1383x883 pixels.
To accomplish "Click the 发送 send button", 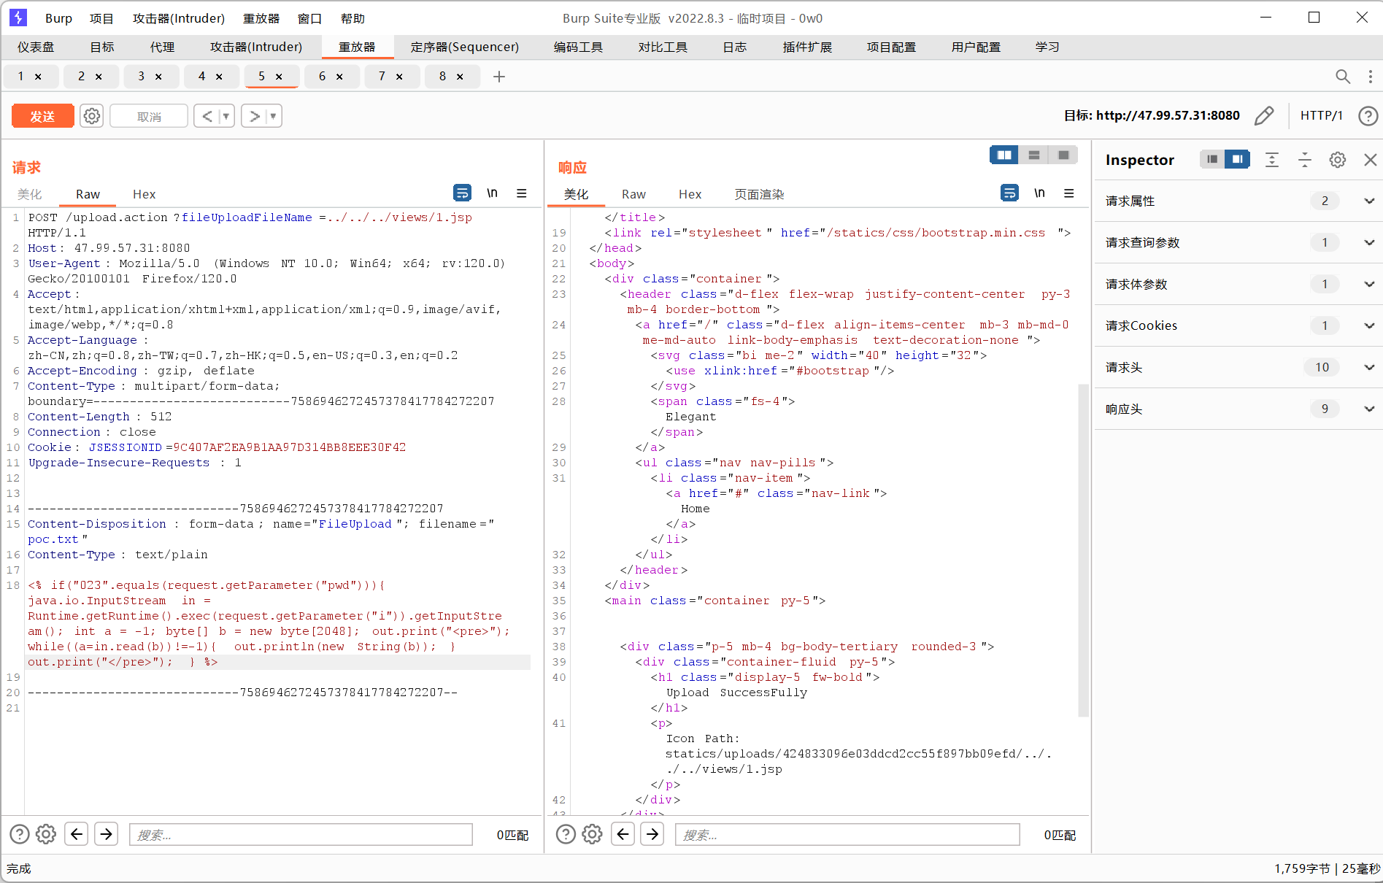I will (x=42, y=116).
